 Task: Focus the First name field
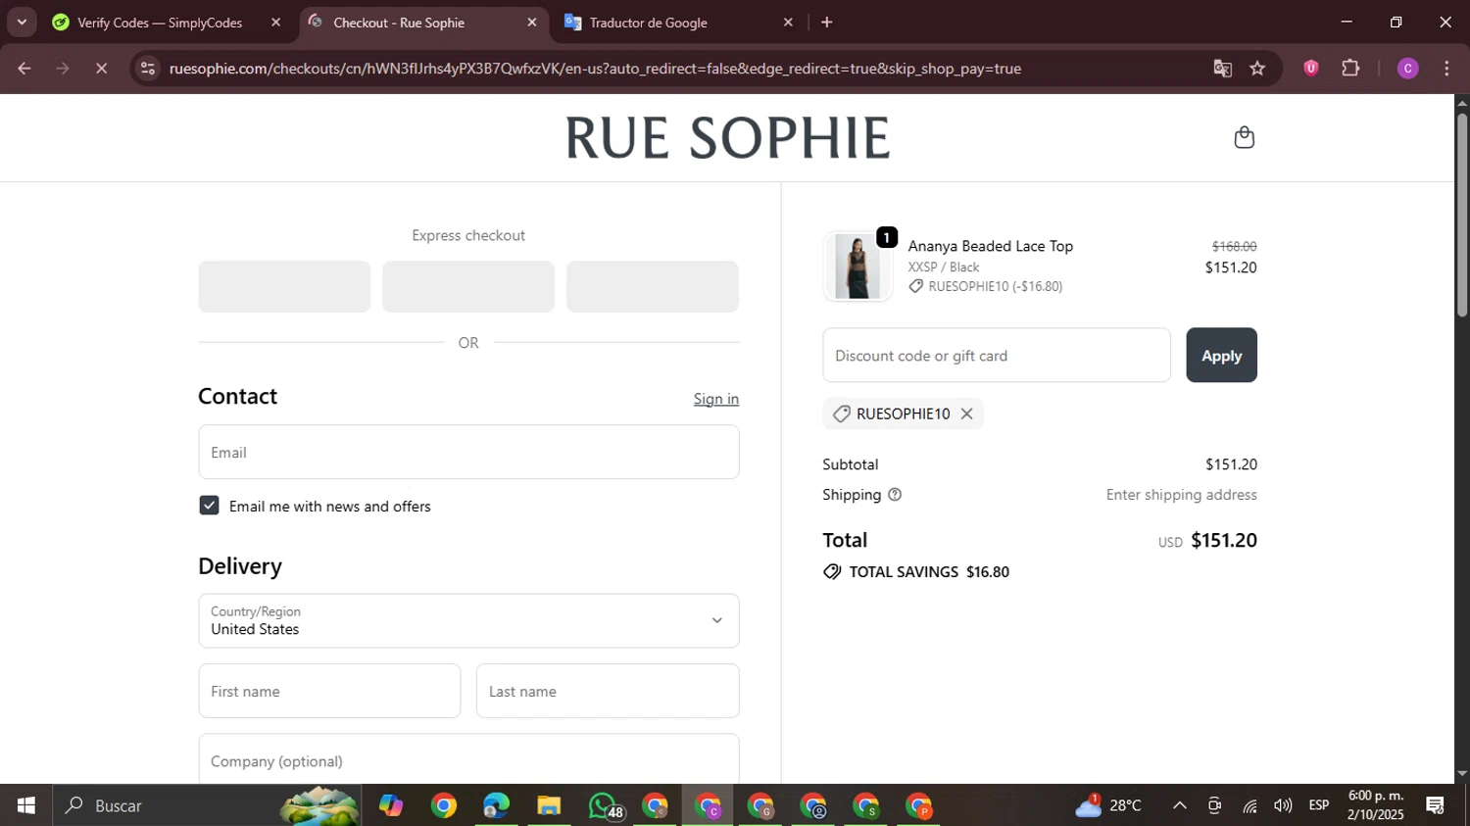click(x=329, y=691)
